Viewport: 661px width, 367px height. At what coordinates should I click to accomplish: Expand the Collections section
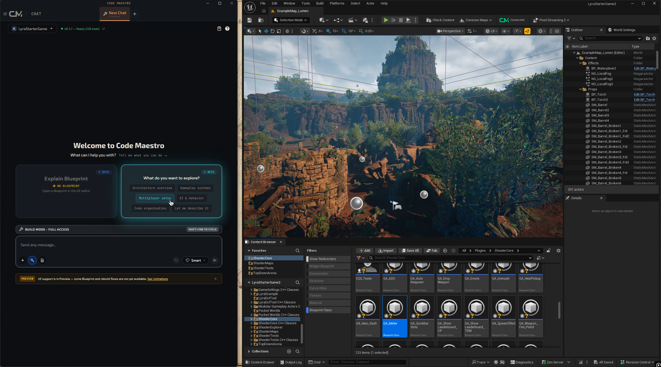[x=249, y=351]
